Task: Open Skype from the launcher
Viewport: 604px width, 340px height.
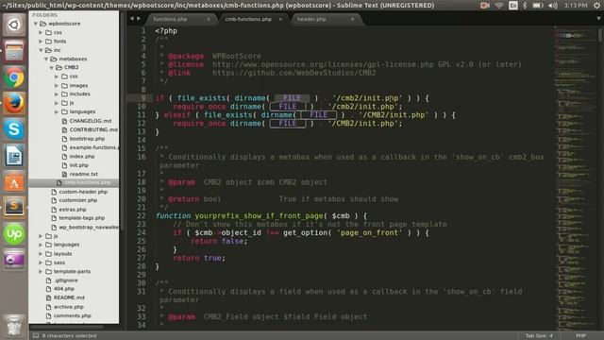Action: coord(14,129)
